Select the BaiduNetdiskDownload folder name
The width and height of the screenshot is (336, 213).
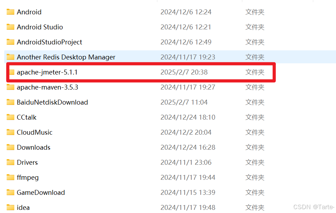click(x=52, y=102)
